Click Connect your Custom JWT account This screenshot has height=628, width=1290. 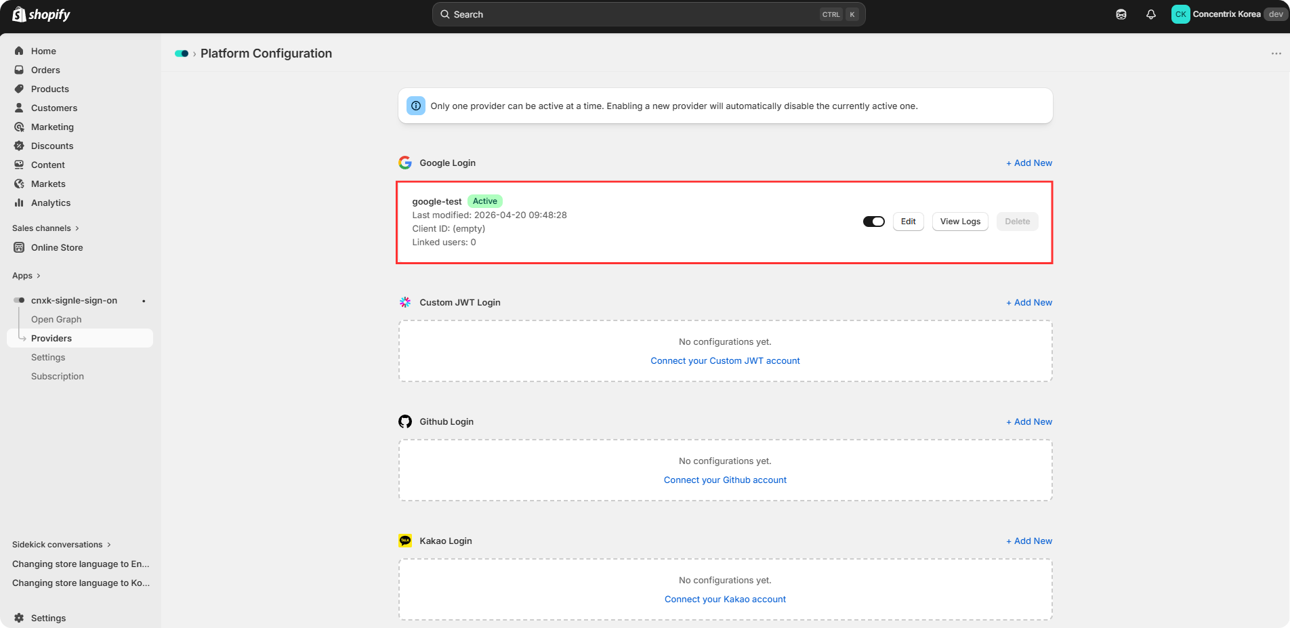[725, 361]
